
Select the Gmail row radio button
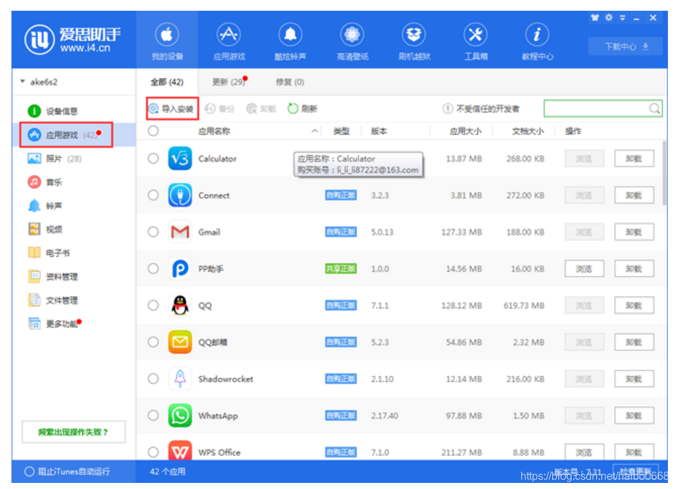153,232
